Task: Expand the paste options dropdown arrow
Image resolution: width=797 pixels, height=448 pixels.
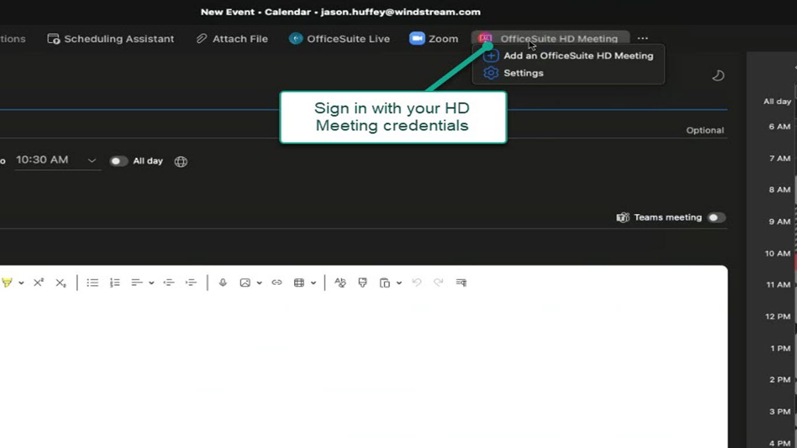Action: pyautogui.click(x=399, y=283)
